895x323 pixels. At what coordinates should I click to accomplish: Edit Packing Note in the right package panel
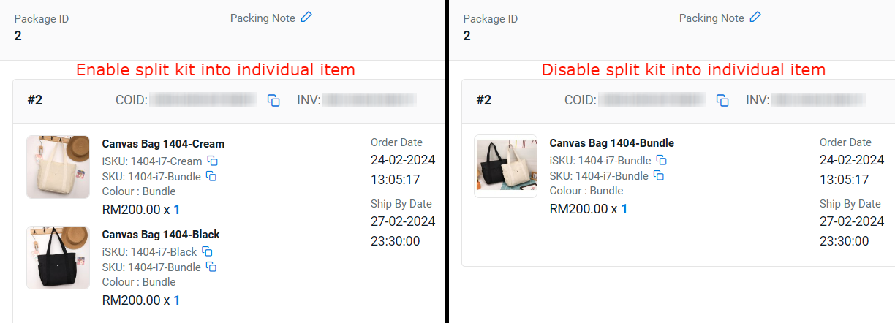tap(755, 17)
